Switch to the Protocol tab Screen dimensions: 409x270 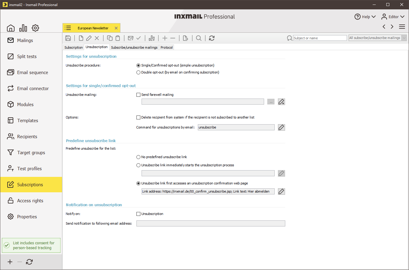(x=167, y=47)
